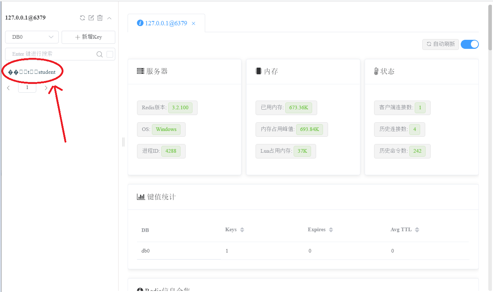Screen dimensions: 493x292
Task: Close the 127.0.0.1@6379 tab
Action: click(194, 23)
